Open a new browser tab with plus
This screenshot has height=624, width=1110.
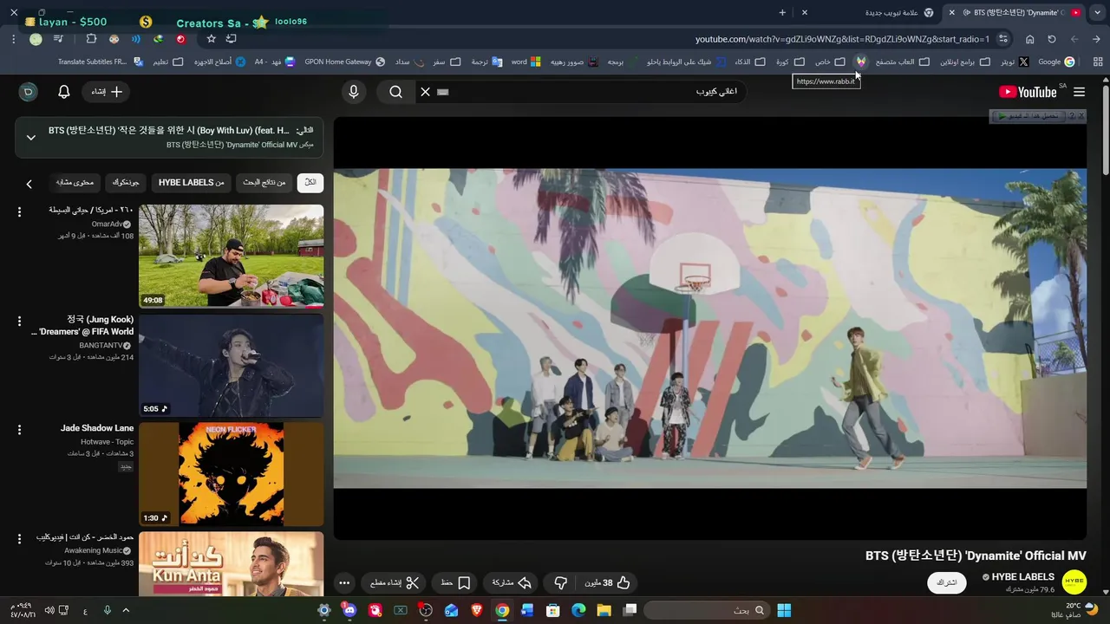[782, 12]
